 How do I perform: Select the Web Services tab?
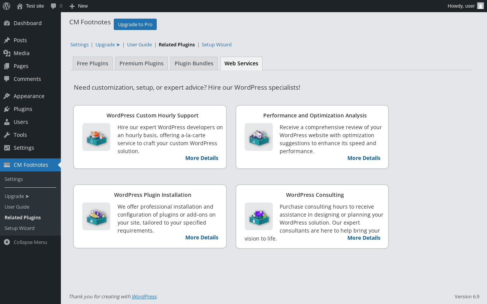241,63
